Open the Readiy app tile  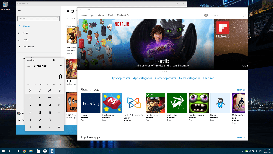[91, 103]
